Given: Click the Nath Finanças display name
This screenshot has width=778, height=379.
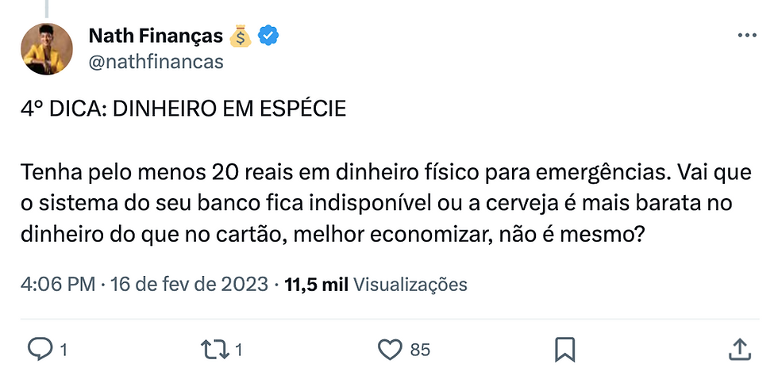Looking at the screenshot, I should [x=156, y=36].
